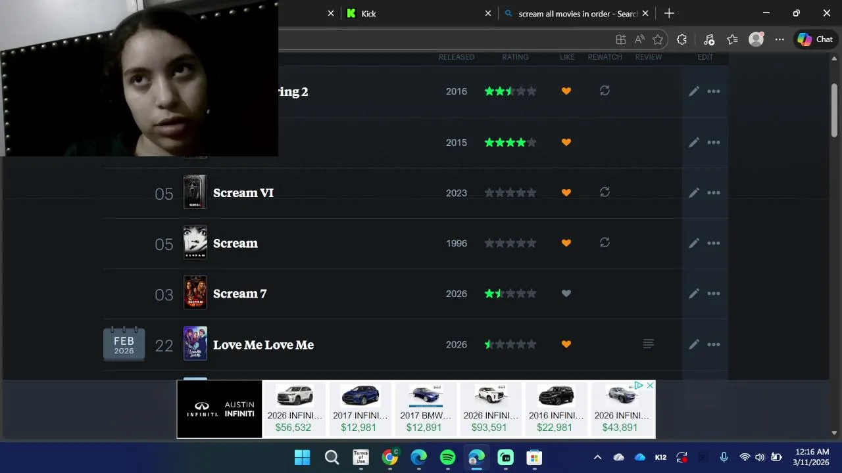The height and width of the screenshot is (473, 842).
Task: Close the Kick tab
Action: click(488, 13)
